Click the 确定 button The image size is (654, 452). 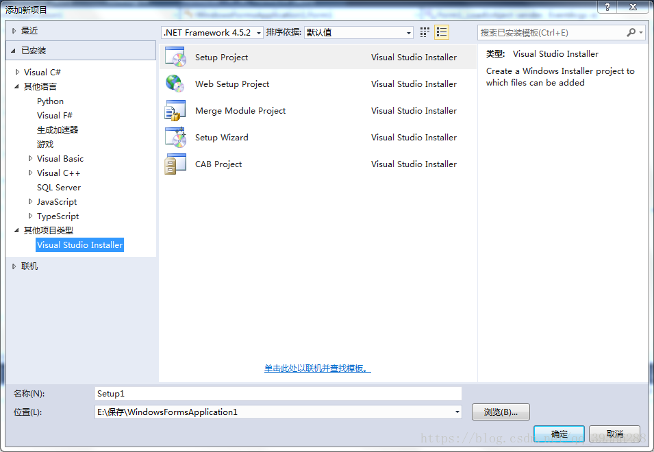[x=559, y=434]
